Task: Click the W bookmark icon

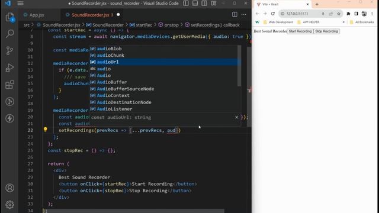Action: point(258,22)
